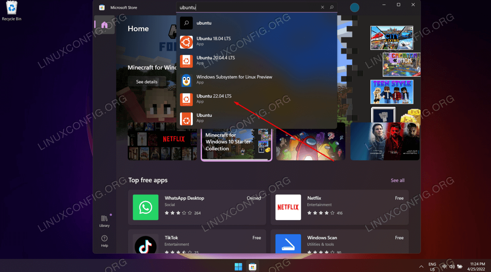Click the magnifier search icon in search box

332,7
